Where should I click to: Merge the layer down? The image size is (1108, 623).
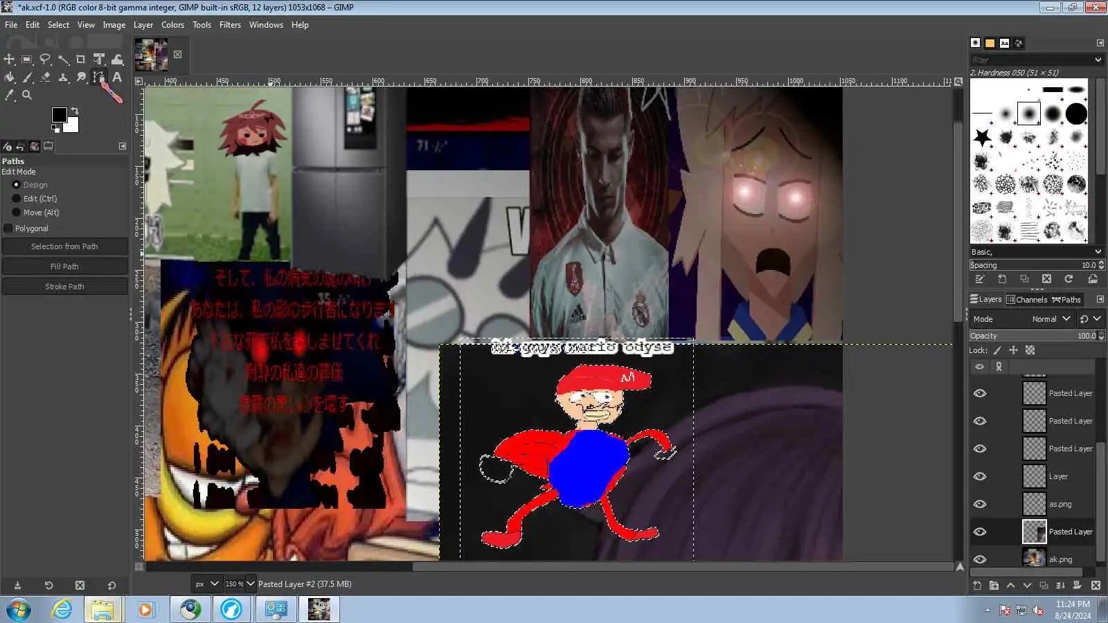coord(1060,586)
